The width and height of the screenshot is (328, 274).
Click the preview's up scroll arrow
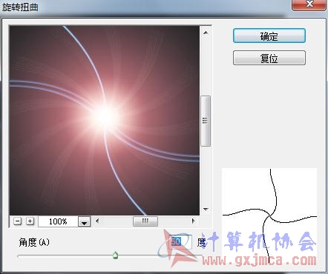tap(206, 33)
